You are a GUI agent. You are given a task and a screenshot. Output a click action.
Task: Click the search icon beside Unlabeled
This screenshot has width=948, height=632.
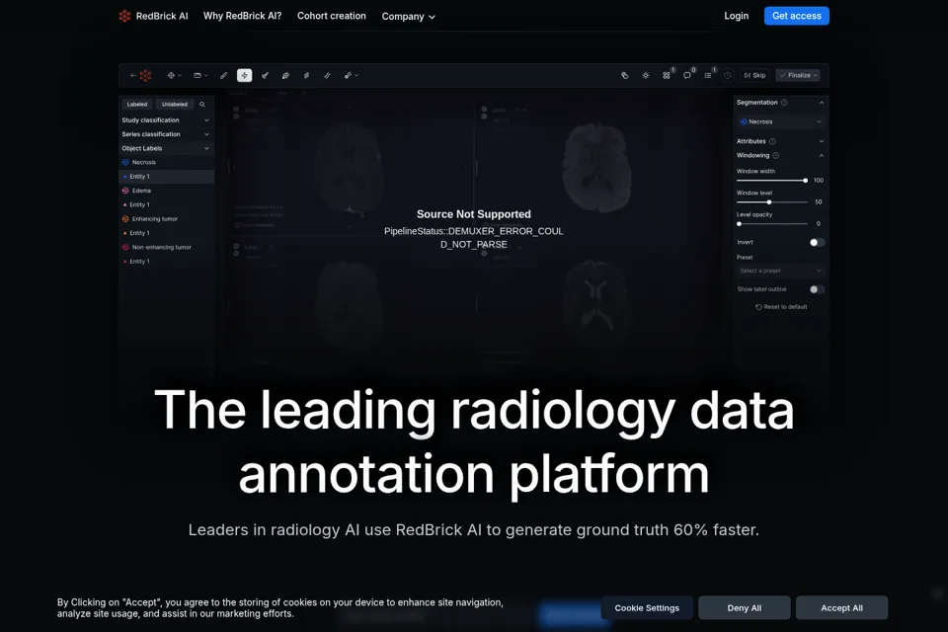coord(202,104)
